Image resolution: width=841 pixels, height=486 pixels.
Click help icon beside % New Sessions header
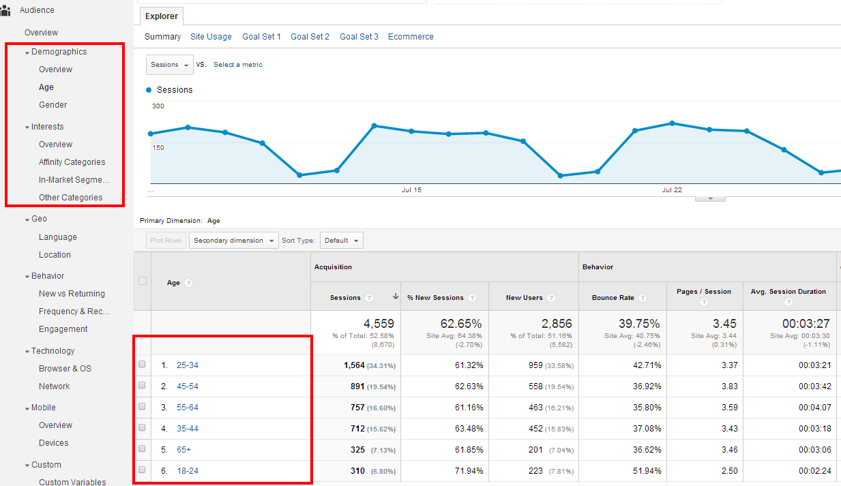(471, 298)
